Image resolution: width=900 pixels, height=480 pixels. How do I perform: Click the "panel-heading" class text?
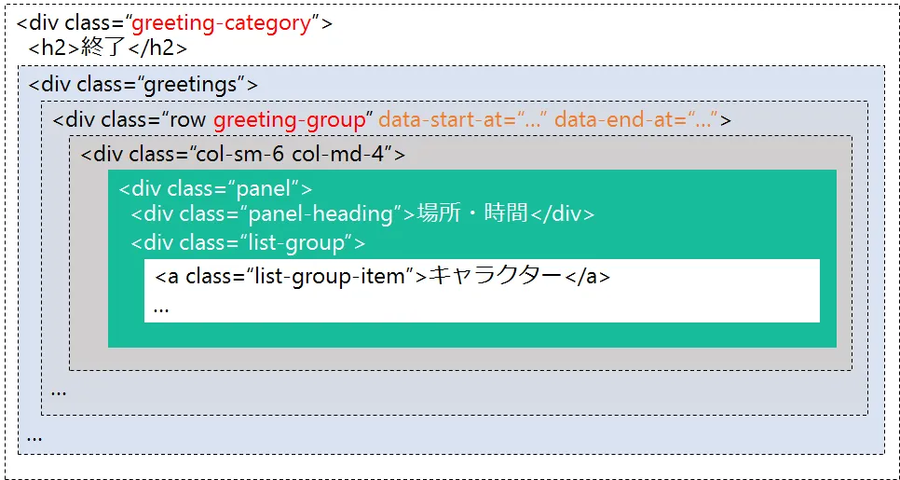click(326, 214)
